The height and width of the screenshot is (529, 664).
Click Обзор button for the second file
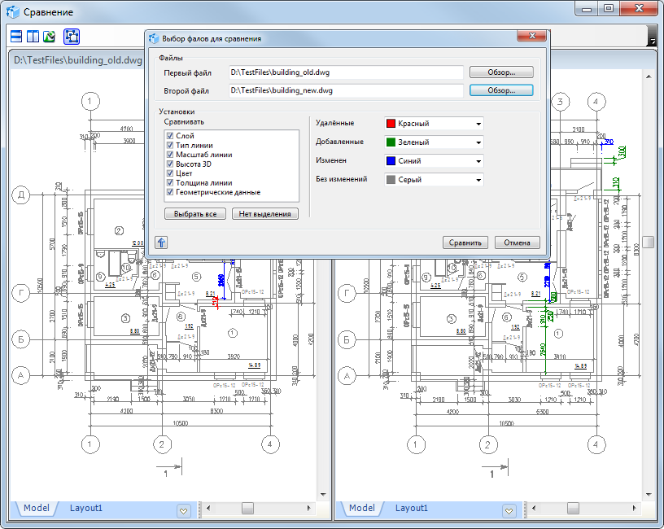501,90
